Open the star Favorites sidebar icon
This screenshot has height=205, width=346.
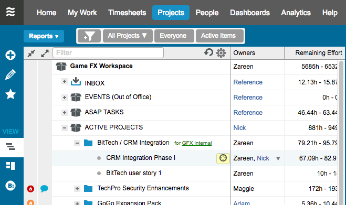(x=11, y=94)
